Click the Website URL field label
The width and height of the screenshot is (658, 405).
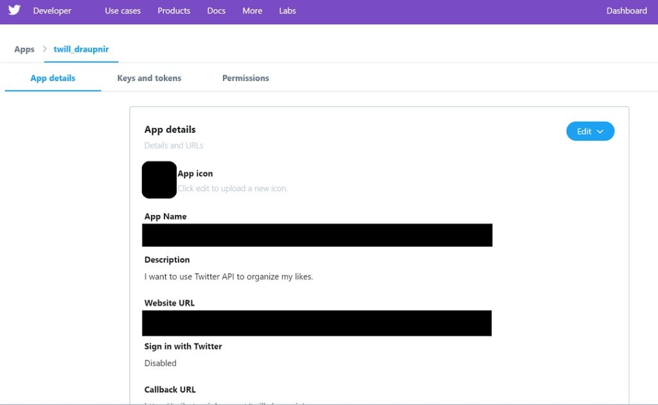click(170, 303)
